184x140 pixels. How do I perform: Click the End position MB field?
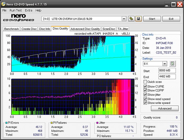pos(167,77)
